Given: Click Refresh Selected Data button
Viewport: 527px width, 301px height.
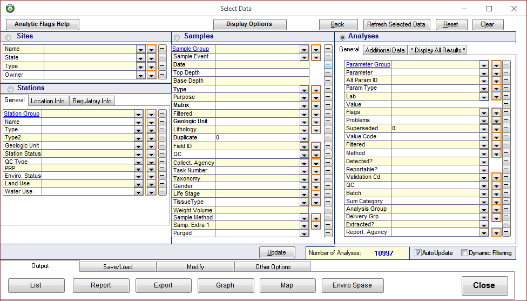Looking at the screenshot, I should point(396,24).
